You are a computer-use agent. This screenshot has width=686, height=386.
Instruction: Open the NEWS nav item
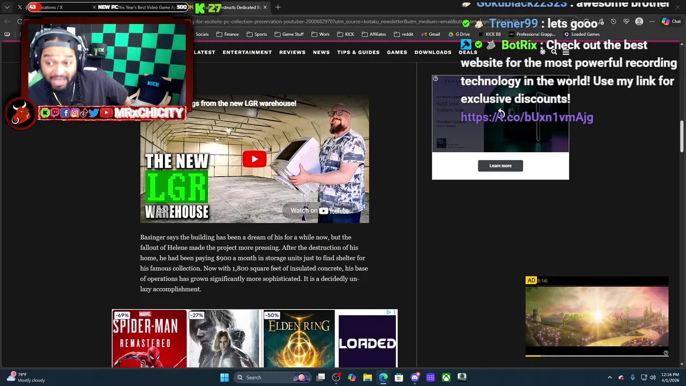pyautogui.click(x=321, y=52)
